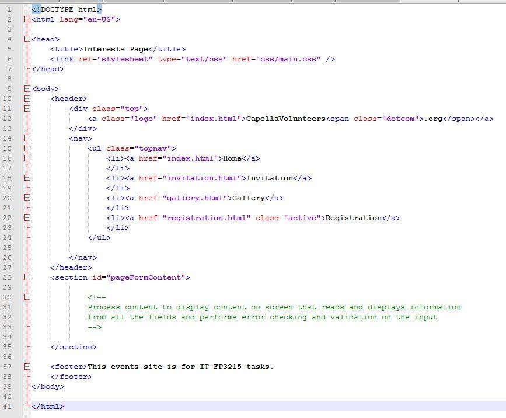The image size is (506, 418).
Task: Click the <!DOCTYPE html> declaration text
Action: pos(67,9)
